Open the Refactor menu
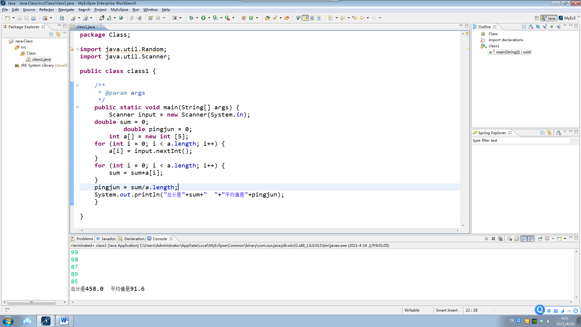The image size is (581, 327). 46,10
